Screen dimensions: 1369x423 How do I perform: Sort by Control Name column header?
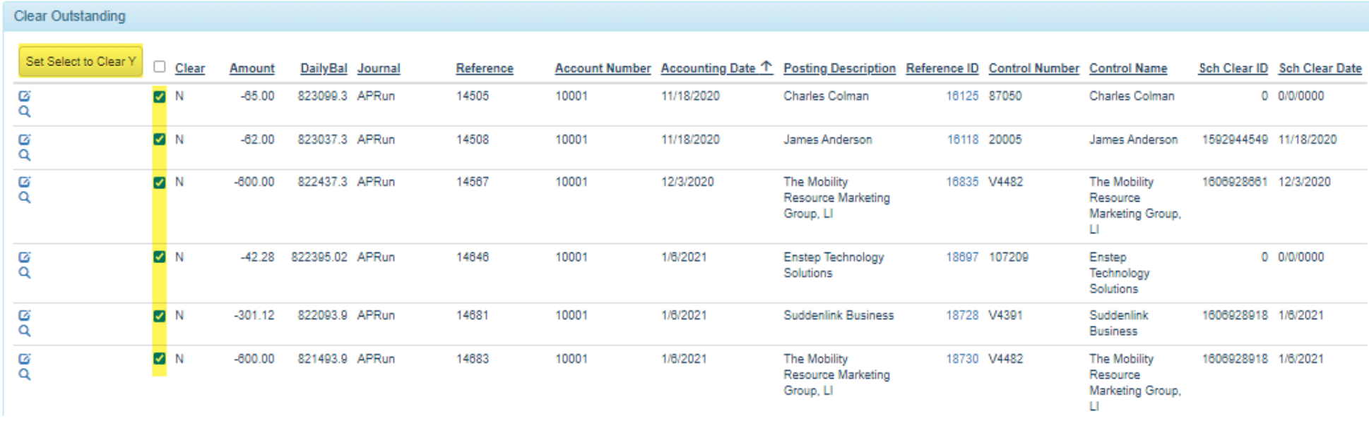click(1128, 68)
